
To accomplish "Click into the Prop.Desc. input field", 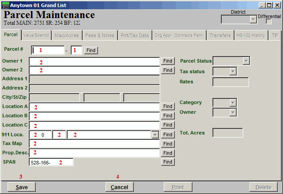I will pyautogui.click(x=94, y=153).
